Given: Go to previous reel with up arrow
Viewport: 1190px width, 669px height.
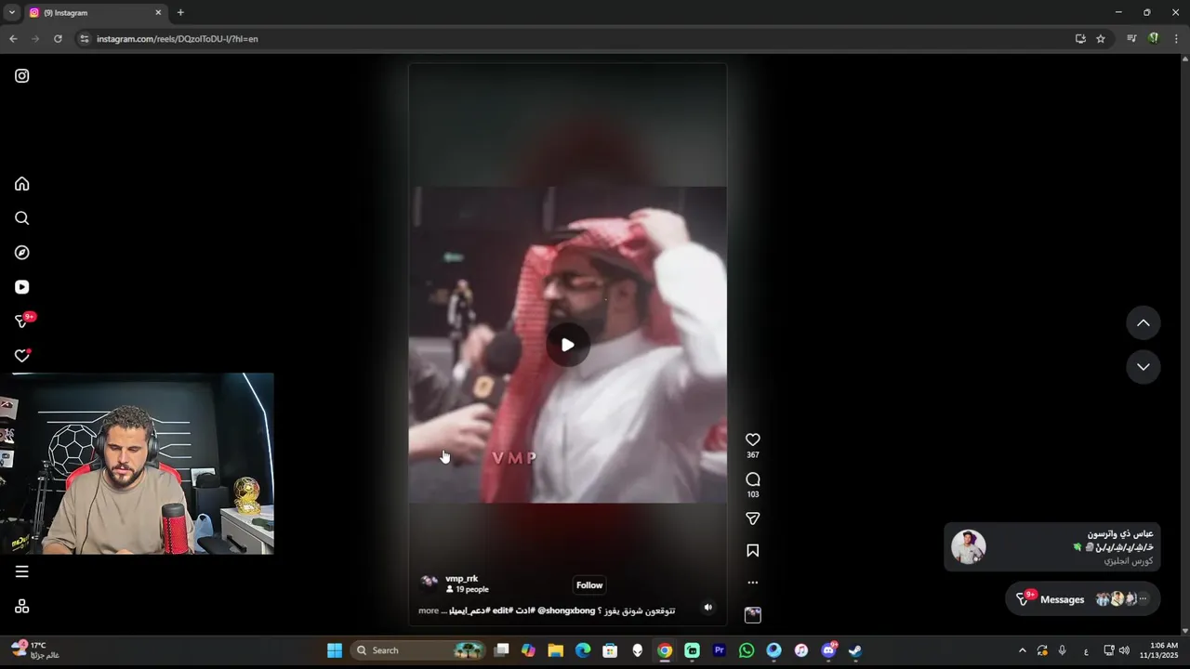Looking at the screenshot, I should click(1144, 322).
